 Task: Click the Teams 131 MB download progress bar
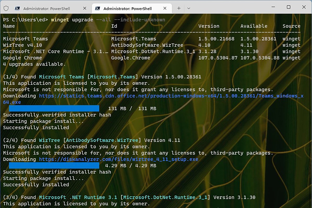coord(54,108)
